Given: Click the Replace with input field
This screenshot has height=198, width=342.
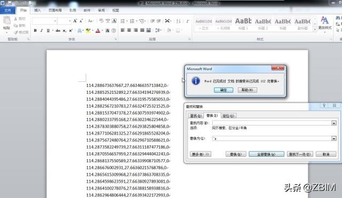Looking at the screenshot, I should [x=271, y=139].
